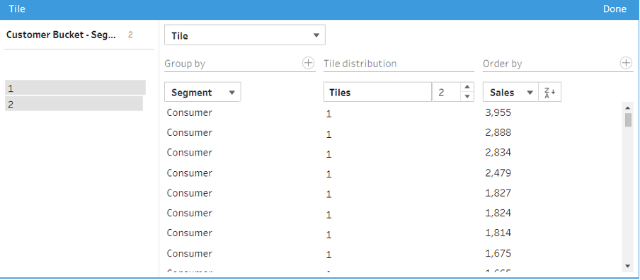Viewport: 640px width, 280px height.
Task: Select the Customer Bucket - Seg... field header
Action: (61, 35)
